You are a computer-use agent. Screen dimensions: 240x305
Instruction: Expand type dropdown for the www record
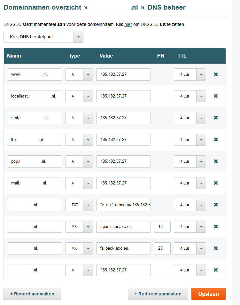pyautogui.click(x=88, y=74)
